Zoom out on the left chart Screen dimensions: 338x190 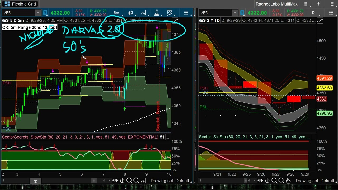136,181
